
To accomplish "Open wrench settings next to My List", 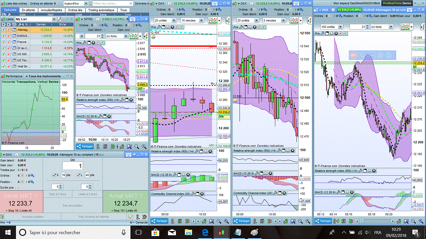I will tap(60, 19).
